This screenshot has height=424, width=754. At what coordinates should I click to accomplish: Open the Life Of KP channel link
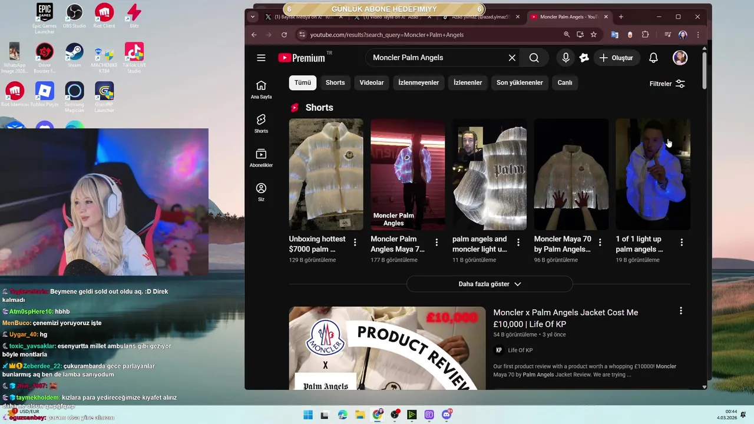[520, 350]
